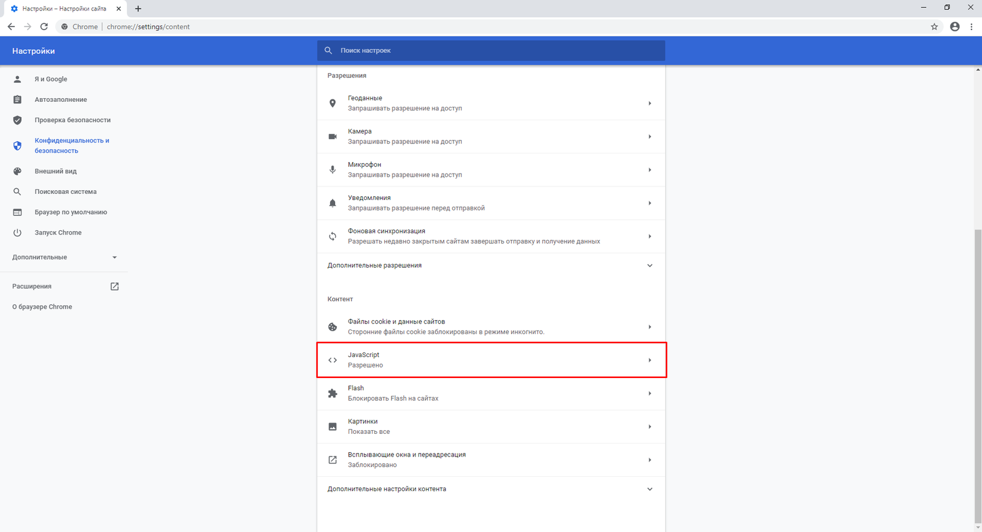Expand Дополнительные in the sidebar
982x532 pixels.
pos(114,257)
